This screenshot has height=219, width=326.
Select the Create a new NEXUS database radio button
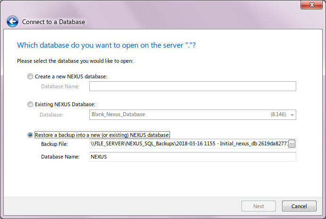[x=31, y=76]
